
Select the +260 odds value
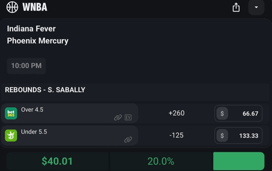click(176, 113)
